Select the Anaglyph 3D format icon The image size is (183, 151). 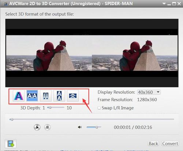pos(19,96)
